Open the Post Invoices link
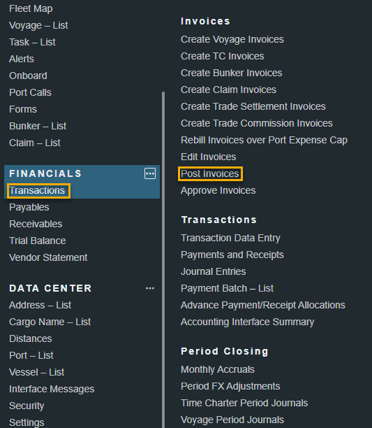The image size is (372, 428). tap(209, 173)
